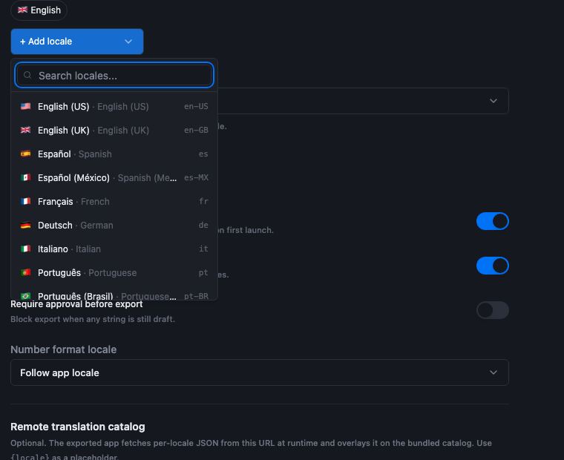
Task: Click the Germany flag icon
Action: click(25, 225)
